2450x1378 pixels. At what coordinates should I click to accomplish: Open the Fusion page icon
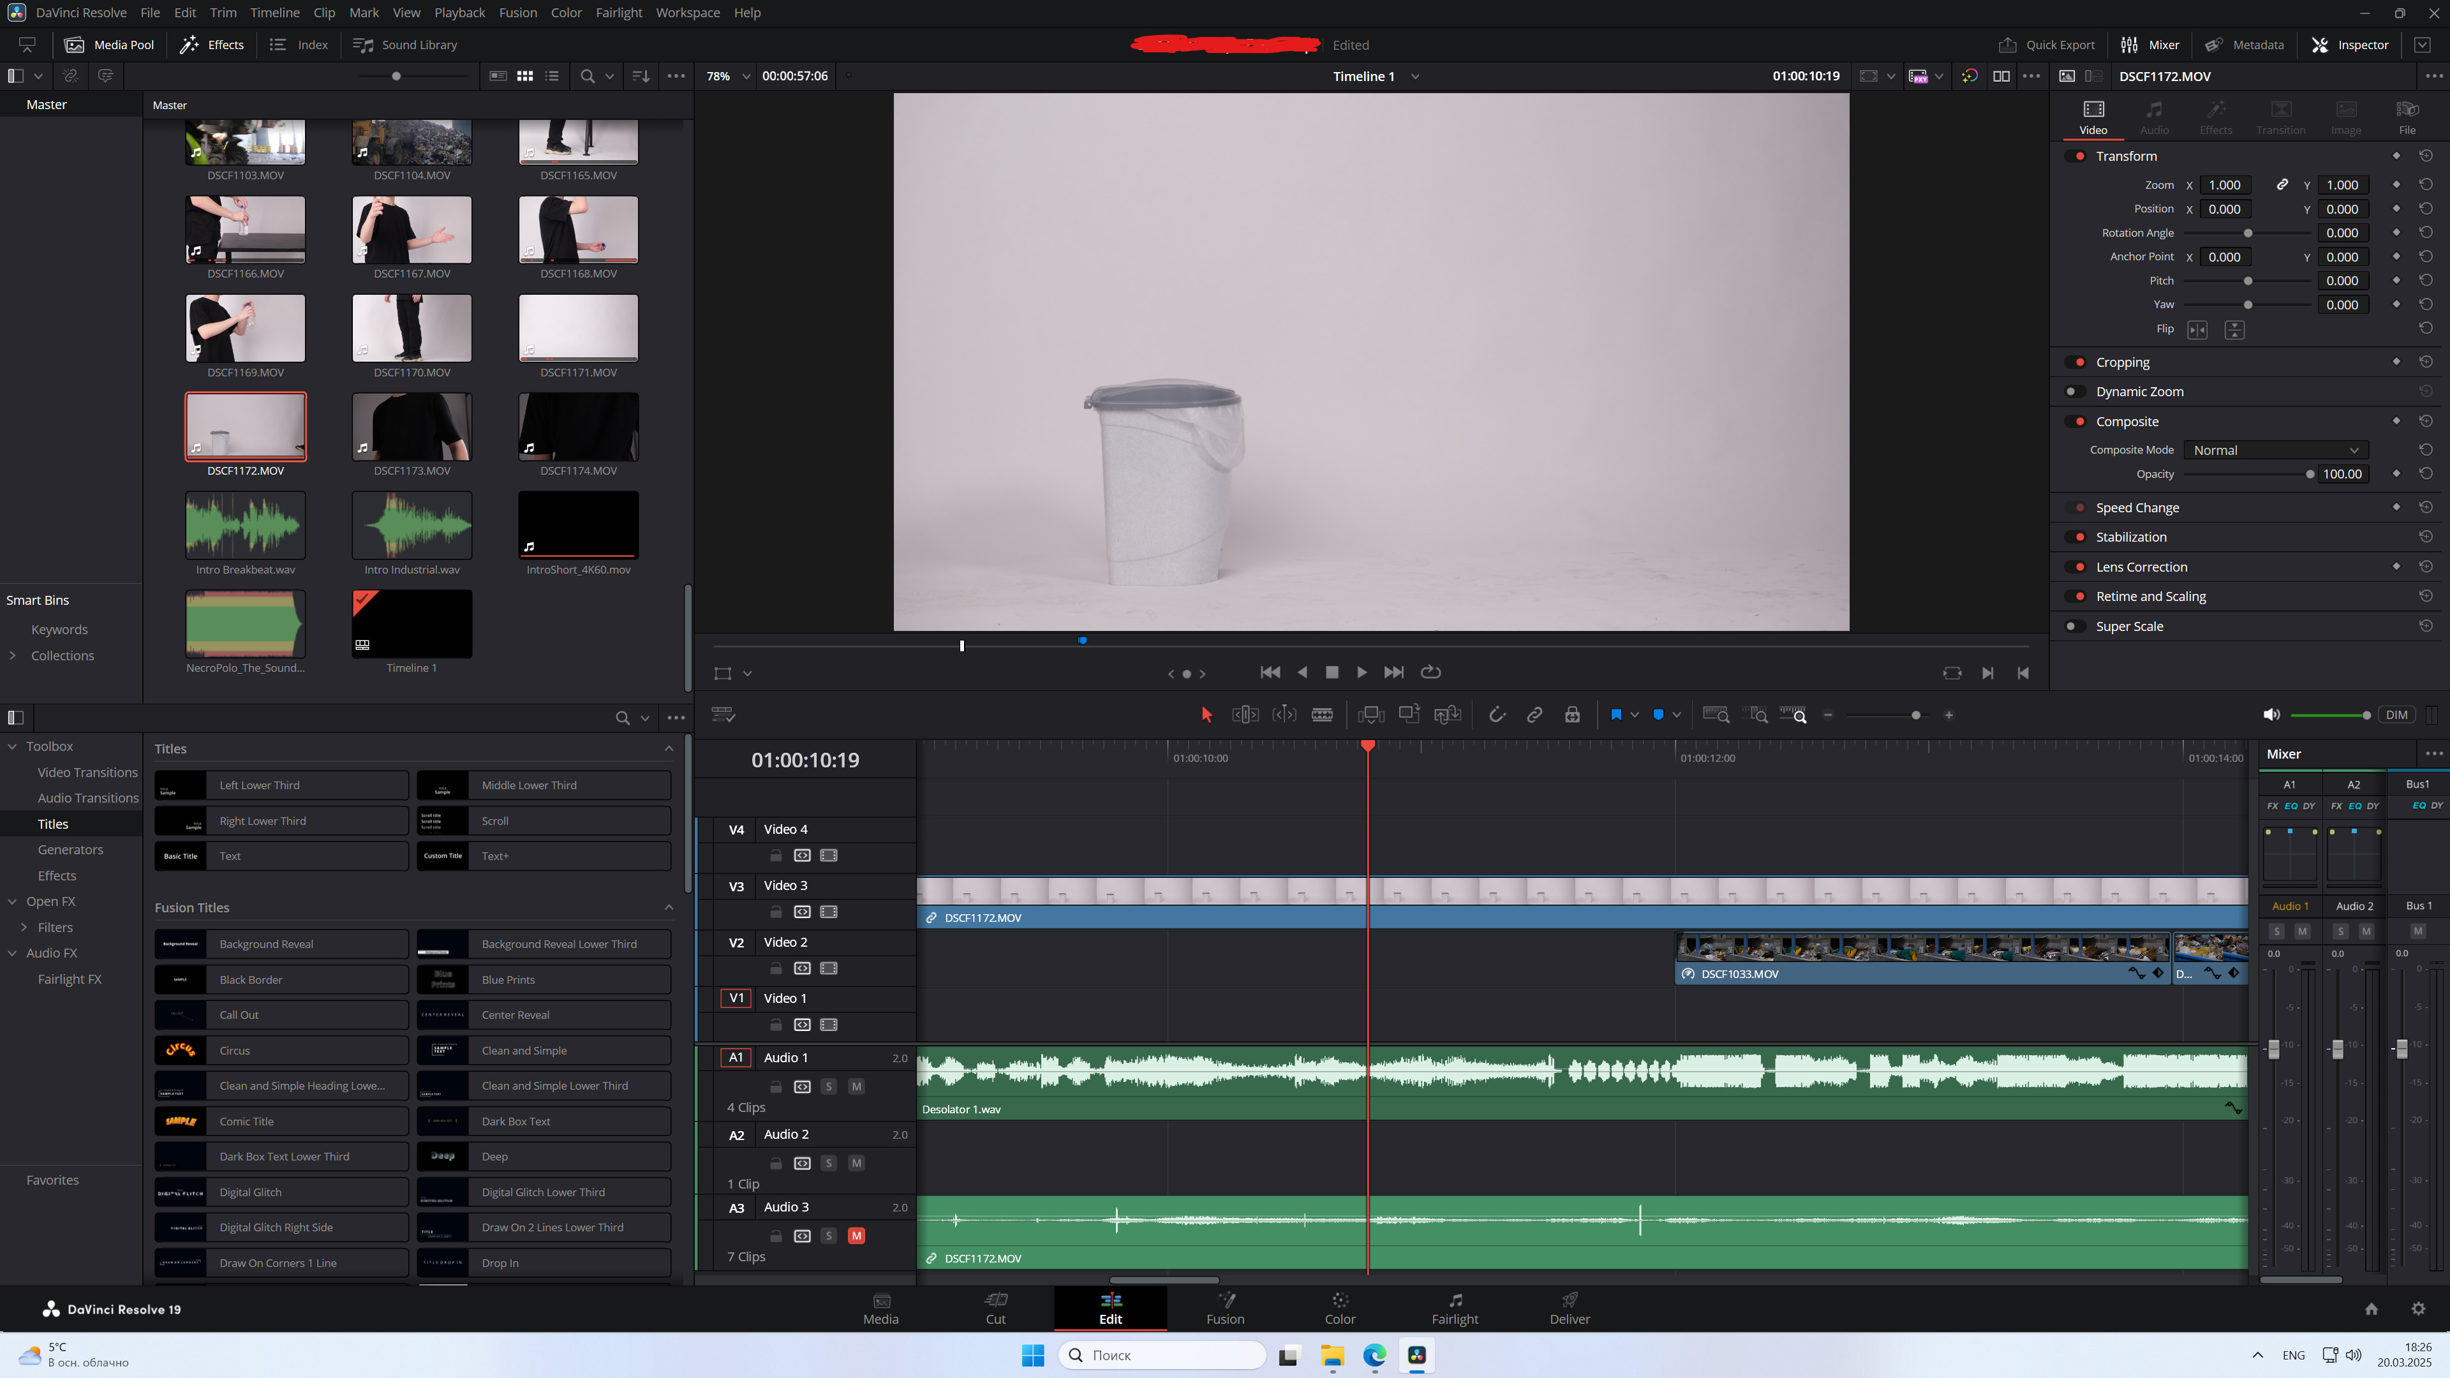[1225, 1308]
